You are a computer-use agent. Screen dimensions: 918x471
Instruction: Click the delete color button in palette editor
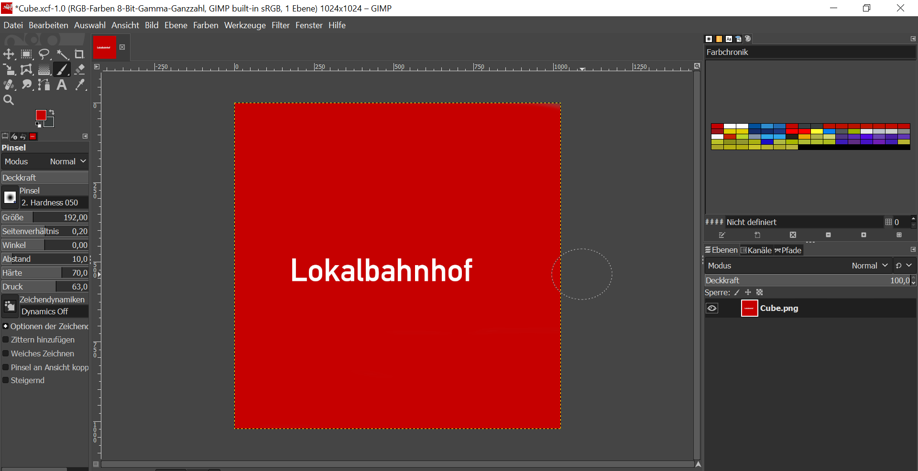(x=793, y=235)
